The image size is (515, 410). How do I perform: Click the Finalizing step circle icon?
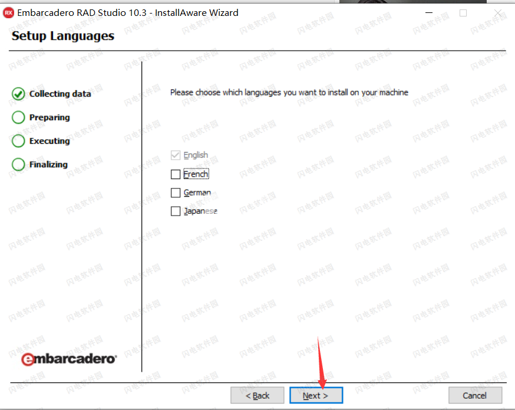point(18,164)
